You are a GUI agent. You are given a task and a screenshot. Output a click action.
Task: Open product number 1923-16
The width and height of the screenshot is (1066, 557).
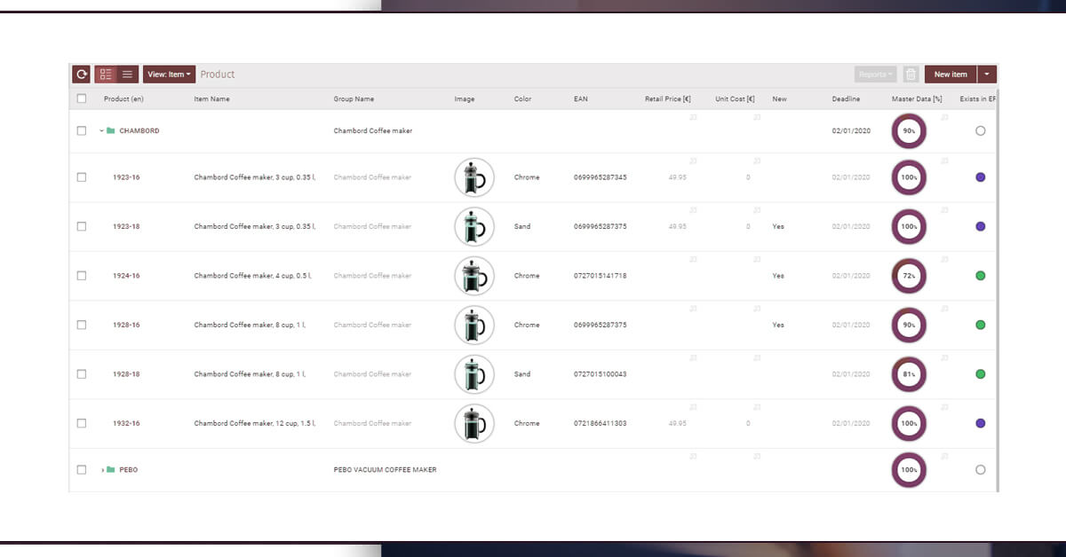126,177
